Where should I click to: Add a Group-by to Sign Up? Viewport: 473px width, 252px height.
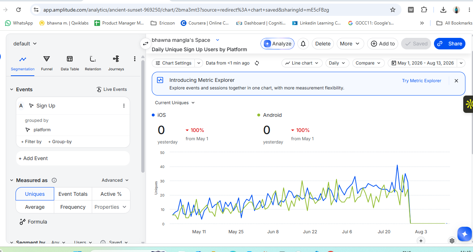(x=60, y=142)
